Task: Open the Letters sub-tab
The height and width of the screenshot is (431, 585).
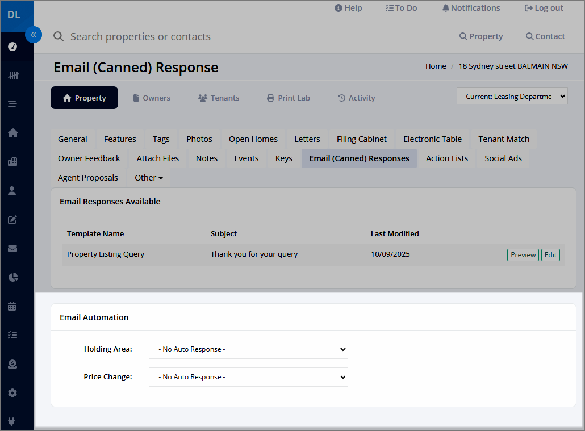Action: click(x=307, y=139)
